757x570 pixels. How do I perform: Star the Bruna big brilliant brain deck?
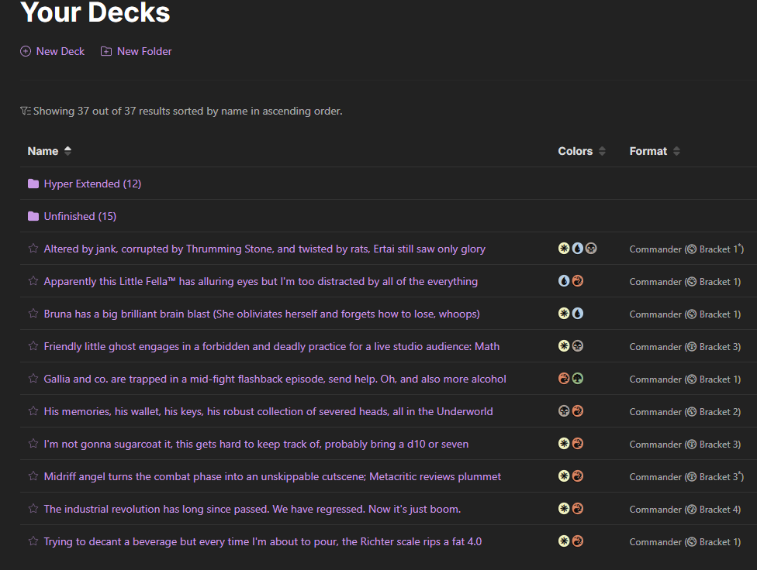33,314
